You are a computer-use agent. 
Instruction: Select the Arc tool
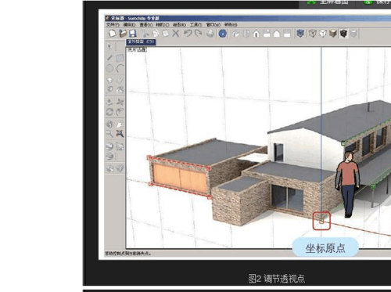tap(120, 68)
